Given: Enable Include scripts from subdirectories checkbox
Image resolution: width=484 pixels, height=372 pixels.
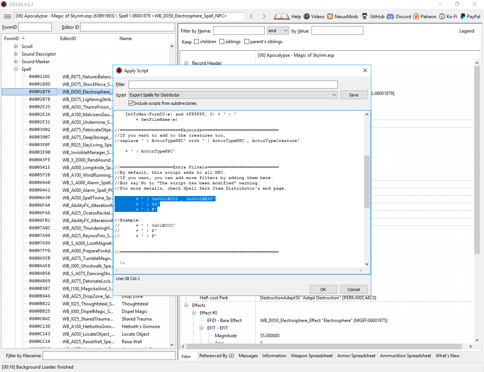Looking at the screenshot, I should pyautogui.click(x=131, y=103).
